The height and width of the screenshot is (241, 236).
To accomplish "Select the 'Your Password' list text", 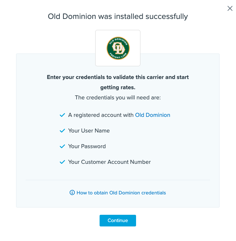I will 87,146.
